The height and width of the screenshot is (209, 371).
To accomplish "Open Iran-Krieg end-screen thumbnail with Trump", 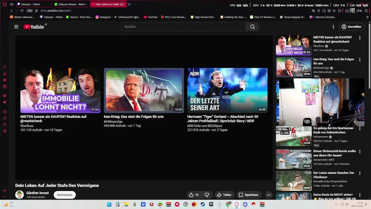I will pyautogui.click(x=144, y=90).
